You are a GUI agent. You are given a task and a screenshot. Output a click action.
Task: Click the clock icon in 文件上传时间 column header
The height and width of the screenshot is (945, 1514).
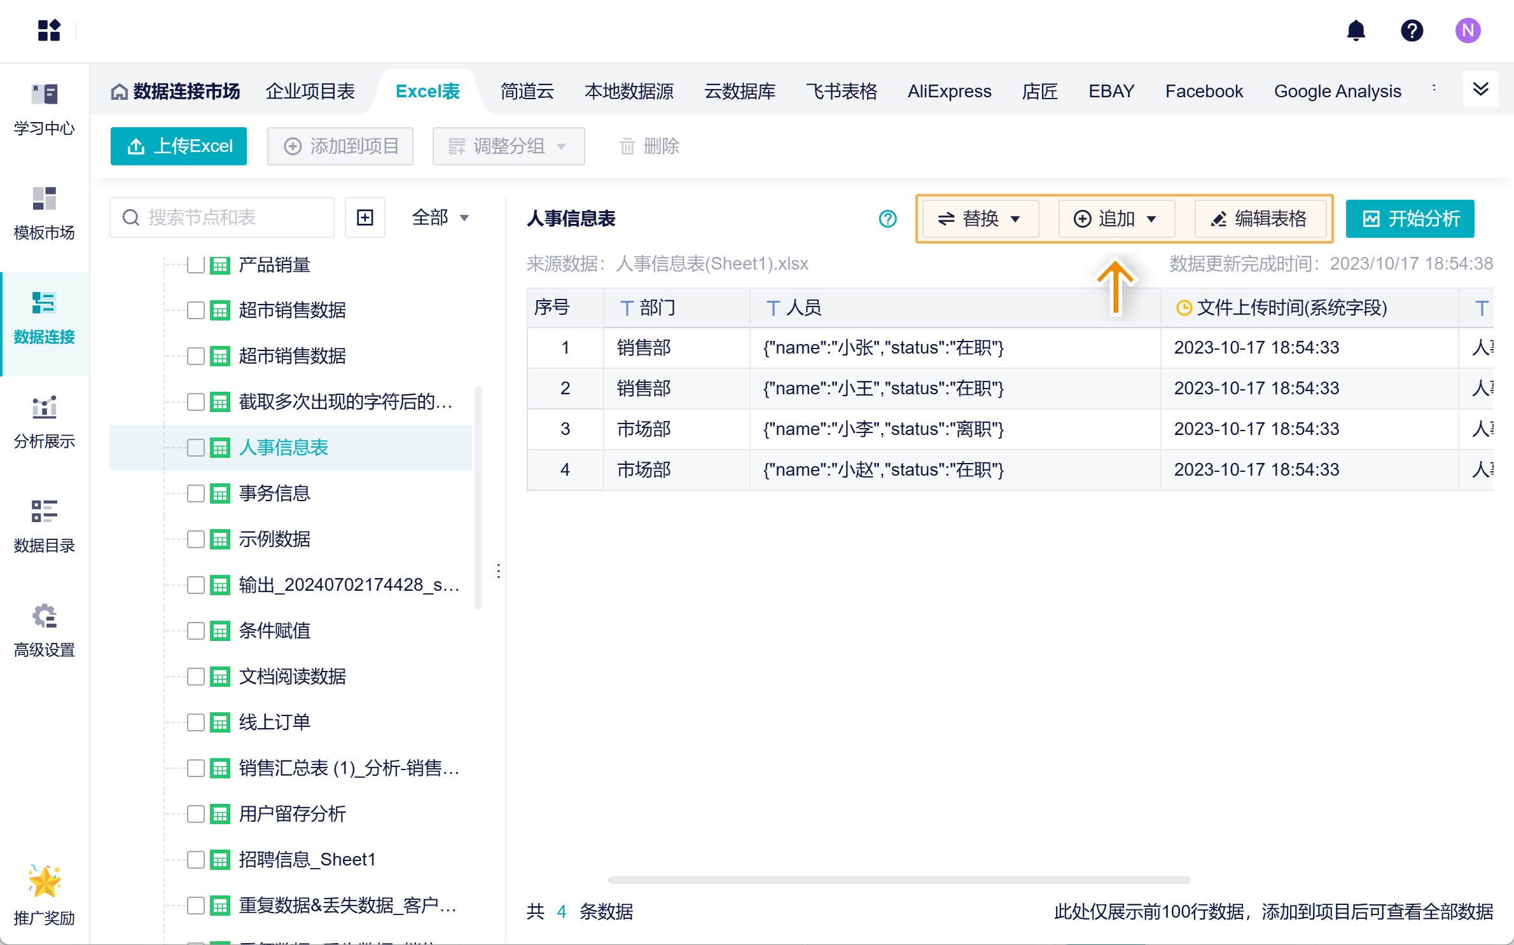point(1183,308)
